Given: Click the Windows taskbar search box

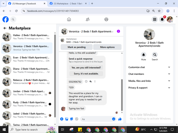Looking at the screenshot, I should [33, 129].
